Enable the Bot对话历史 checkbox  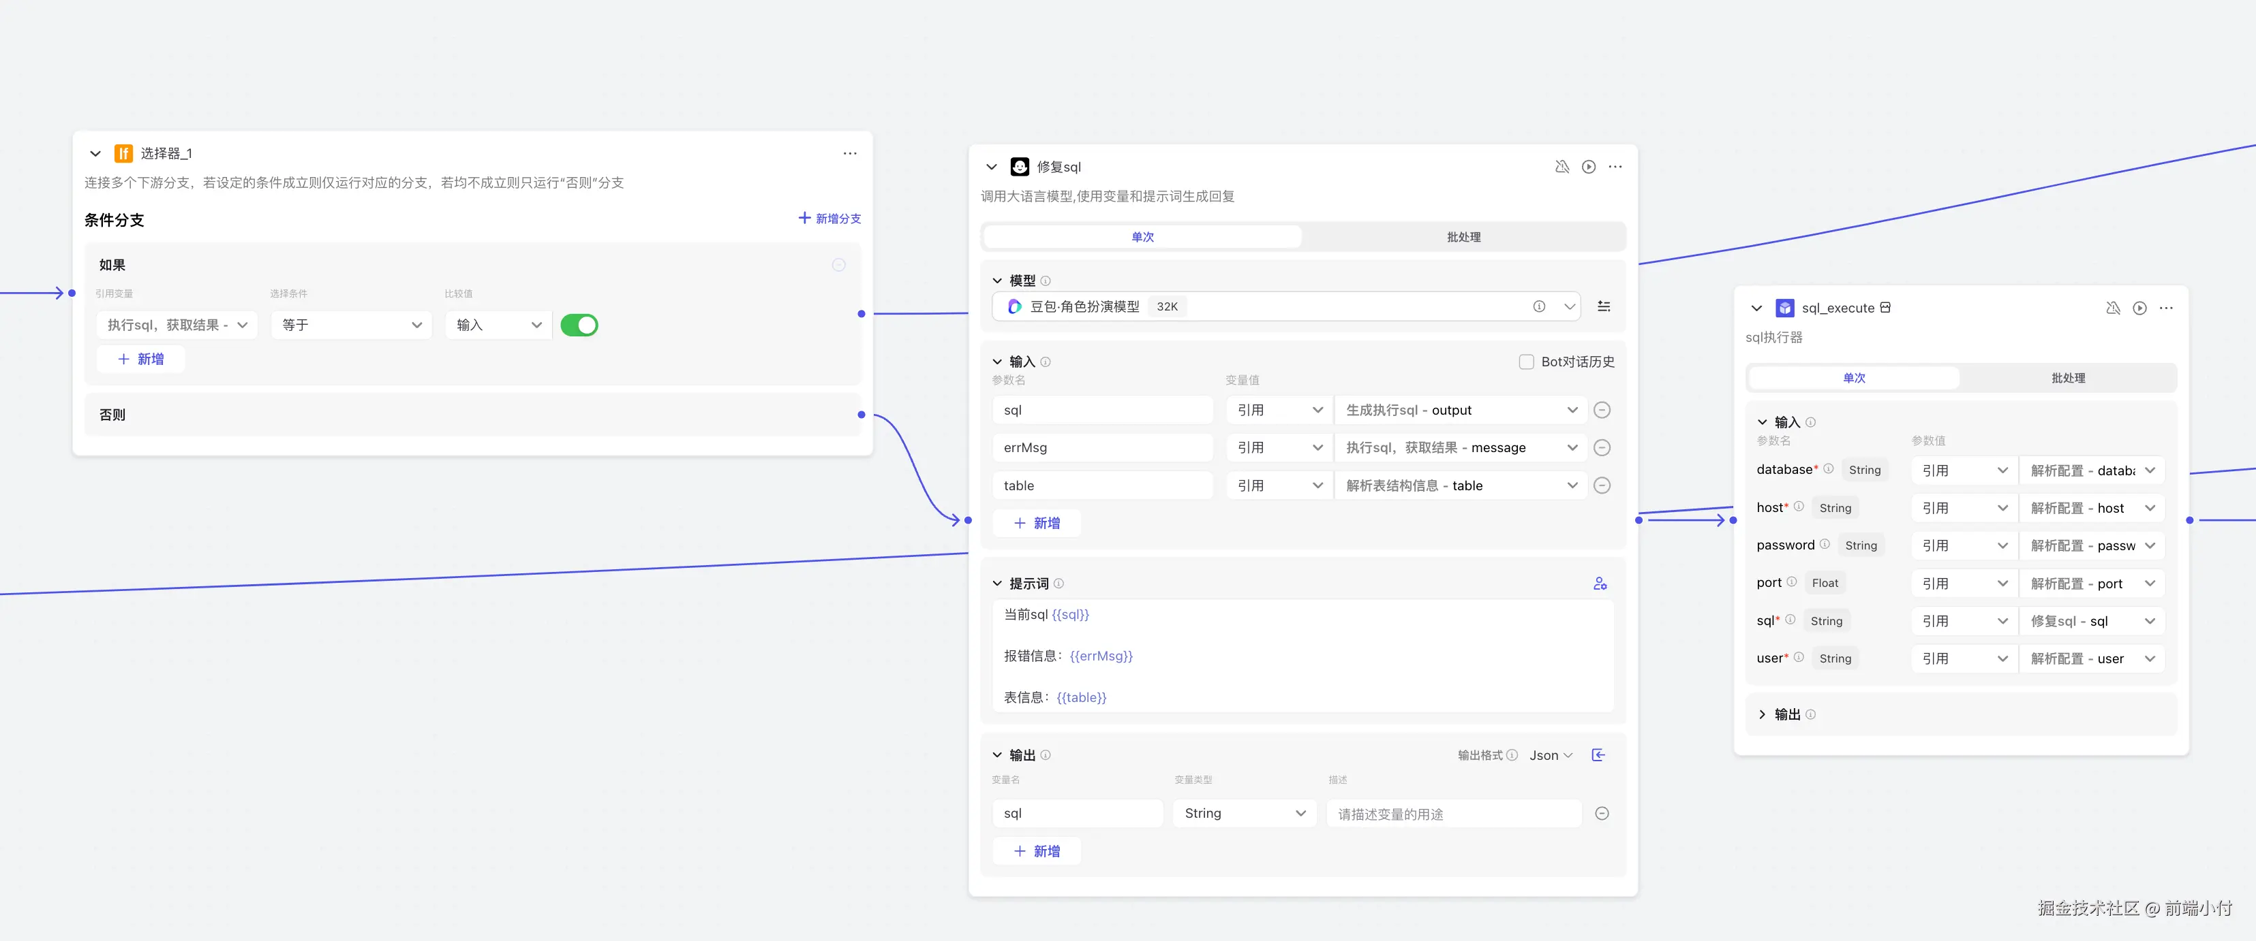coord(1527,362)
